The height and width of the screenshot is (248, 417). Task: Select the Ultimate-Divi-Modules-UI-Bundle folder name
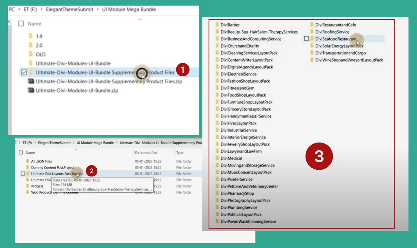(73, 63)
